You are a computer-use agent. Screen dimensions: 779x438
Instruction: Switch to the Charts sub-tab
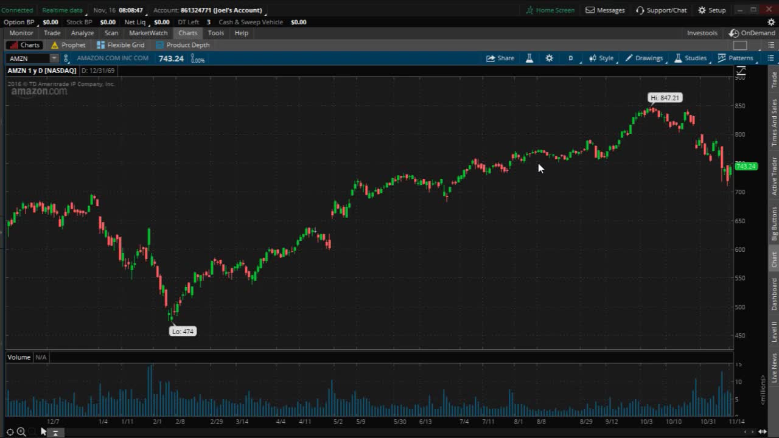coord(24,45)
